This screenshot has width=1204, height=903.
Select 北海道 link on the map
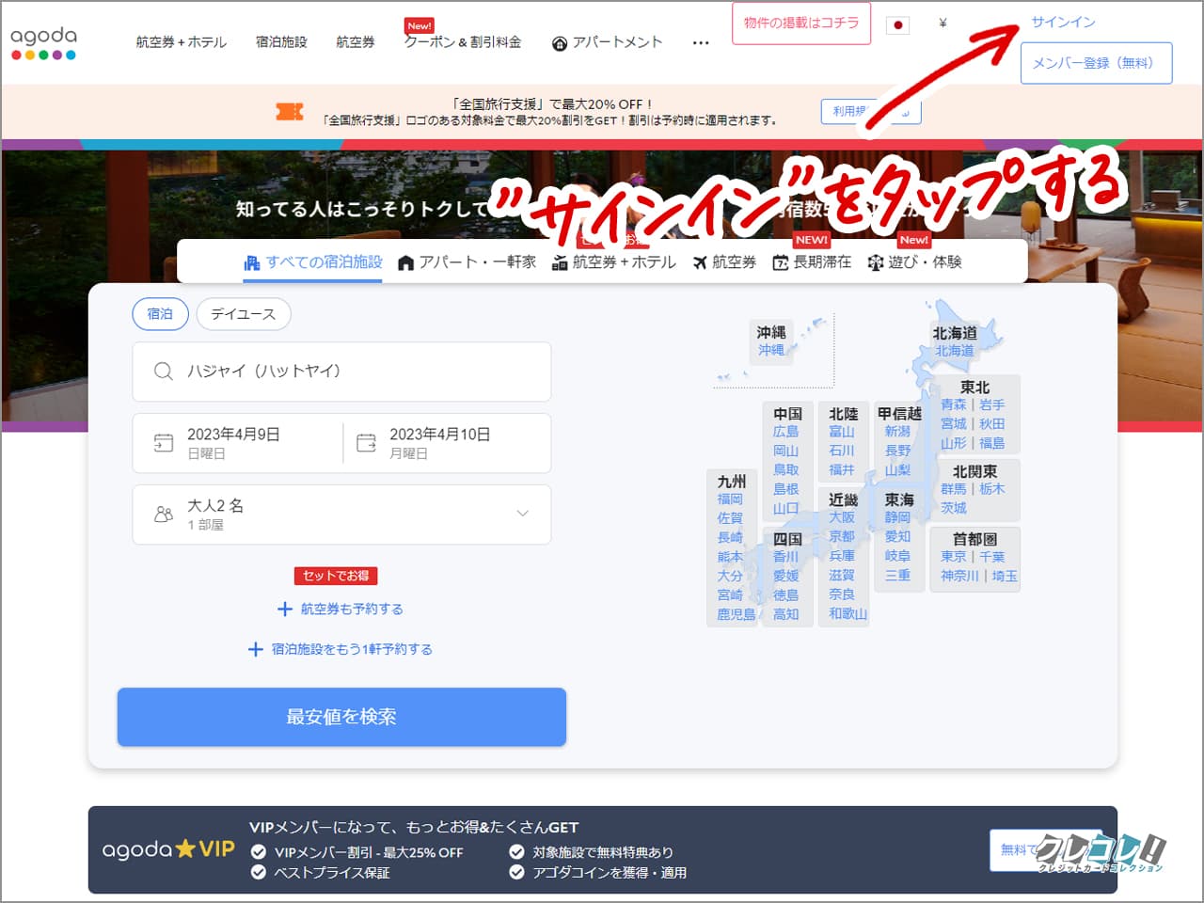pyautogui.click(x=955, y=351)
